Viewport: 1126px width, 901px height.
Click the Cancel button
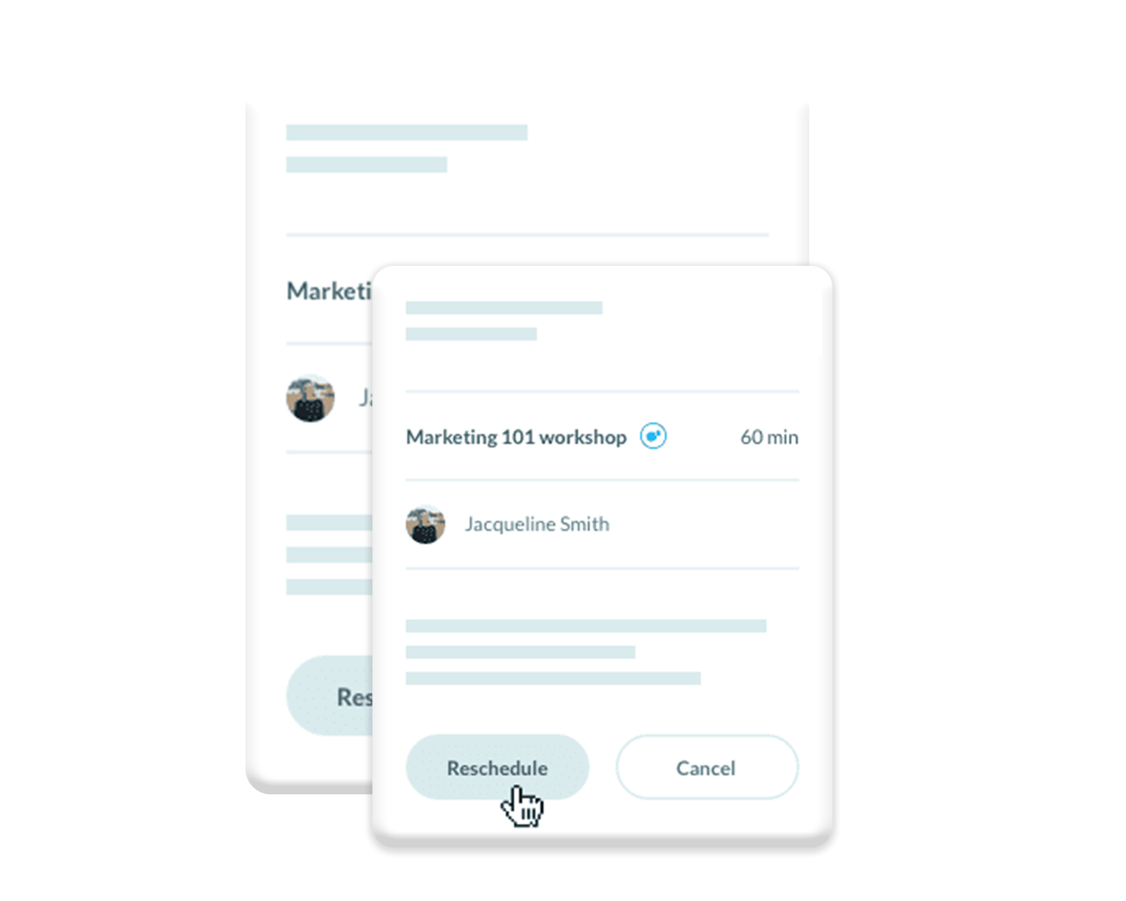coord(706,767)
